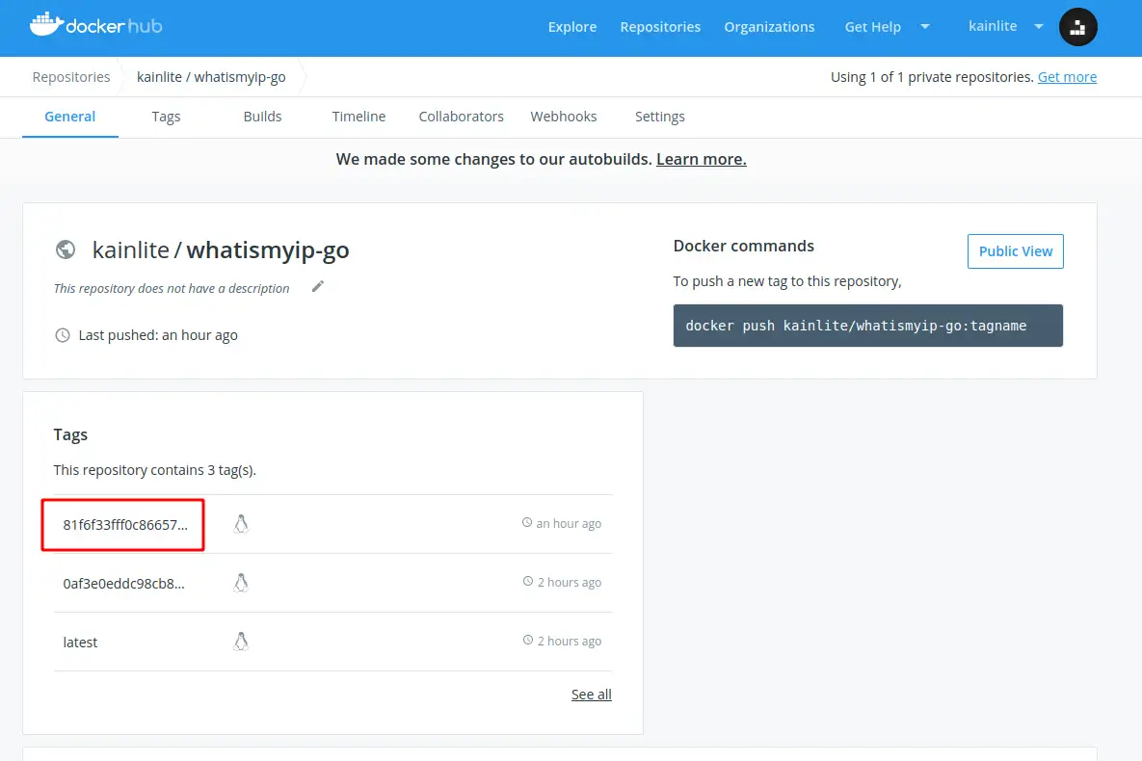
Task: Select the 81f6f33fff0c86657 tag entry
Action: [x=125, y=525]
